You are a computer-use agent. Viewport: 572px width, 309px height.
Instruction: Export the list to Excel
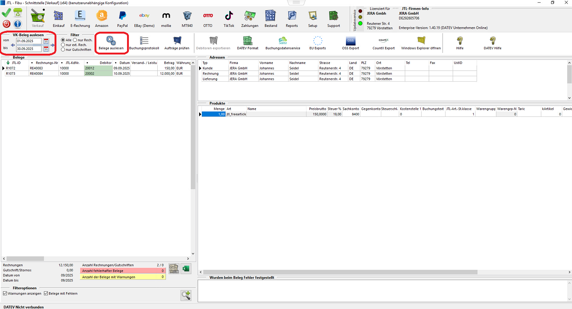(x=186, y=268)
